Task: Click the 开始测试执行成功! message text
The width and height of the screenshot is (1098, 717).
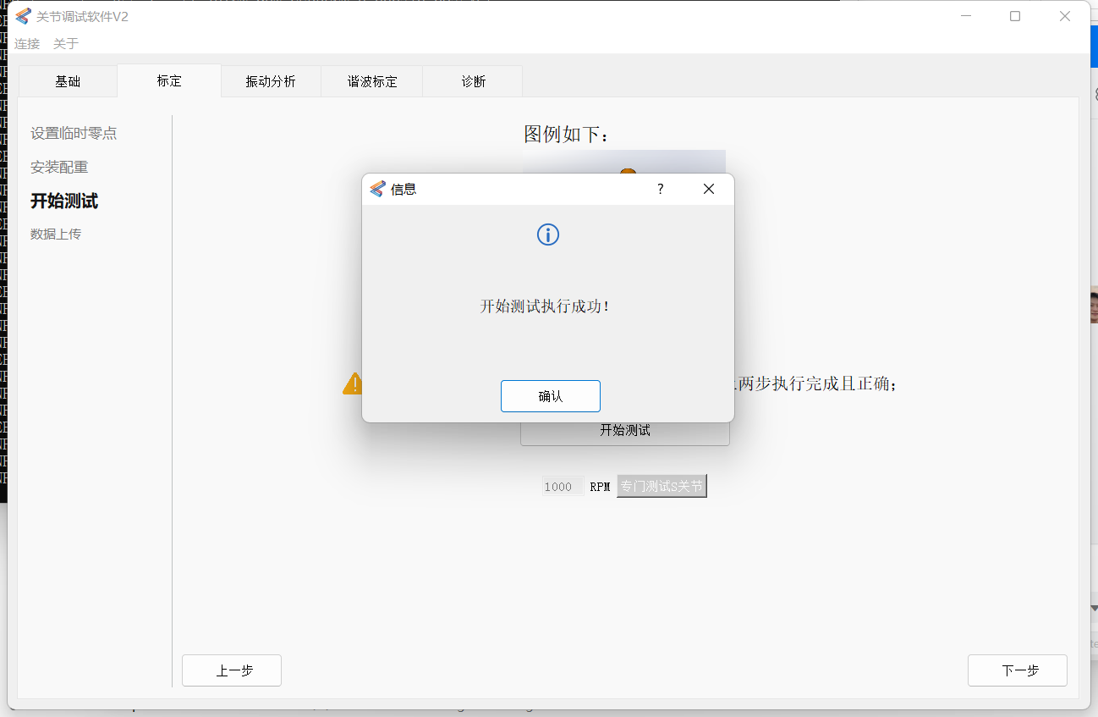Action: click(546, 306)
